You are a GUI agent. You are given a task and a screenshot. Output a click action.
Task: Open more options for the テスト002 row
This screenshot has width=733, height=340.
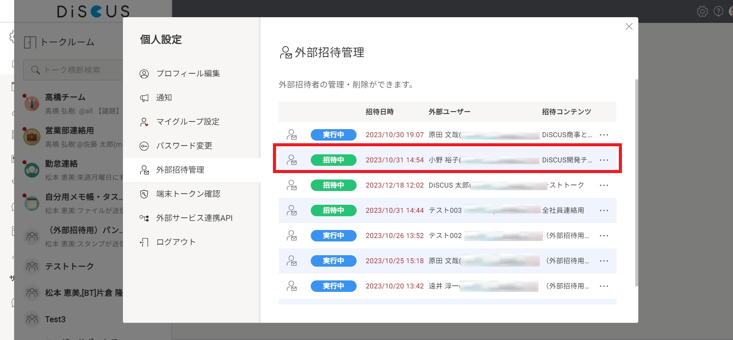pos(604,236)
